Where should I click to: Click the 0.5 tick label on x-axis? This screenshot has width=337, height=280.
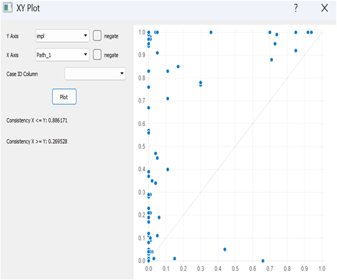click(235, 268)
